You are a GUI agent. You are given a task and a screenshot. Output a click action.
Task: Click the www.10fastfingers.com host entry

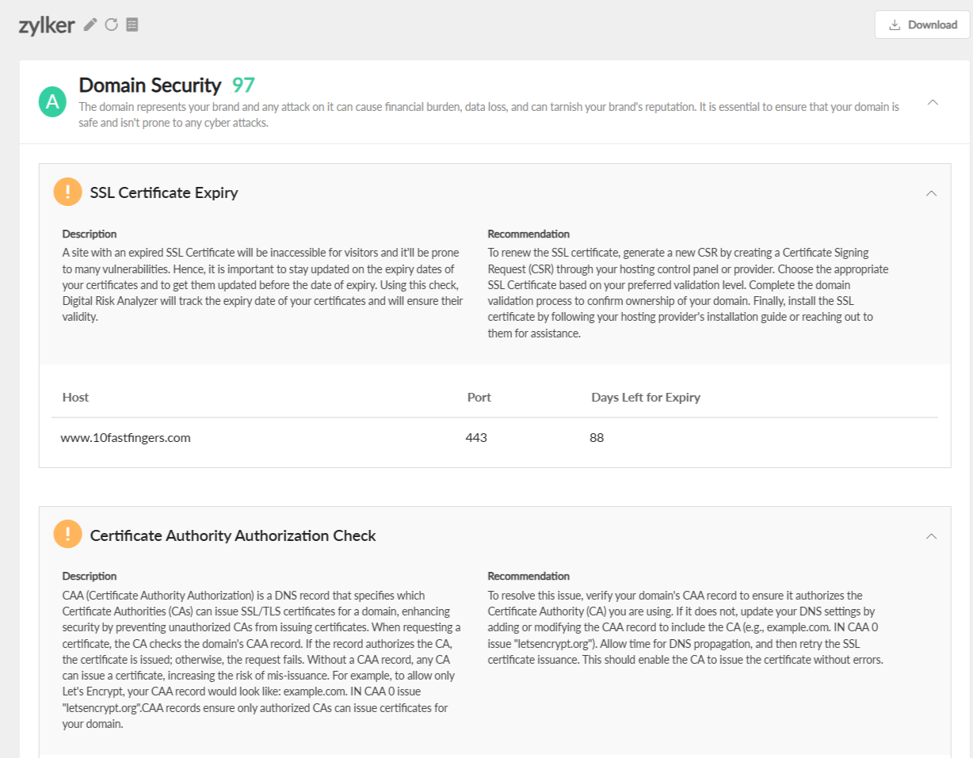pyautogui.click(x=125, y=437)
